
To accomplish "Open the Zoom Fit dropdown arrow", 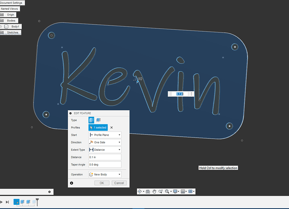I will point(171,192).
